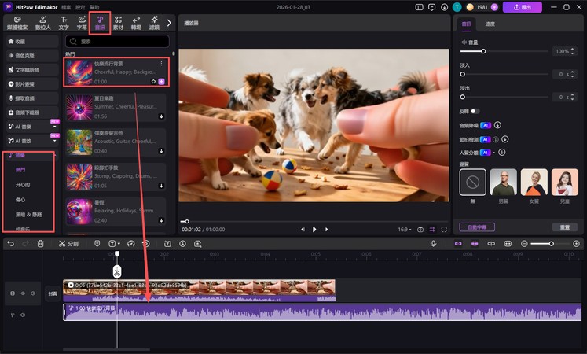
Task: Download the 夏日樂廊 music track
Action: pyautogui.click(x=161, y=116)
